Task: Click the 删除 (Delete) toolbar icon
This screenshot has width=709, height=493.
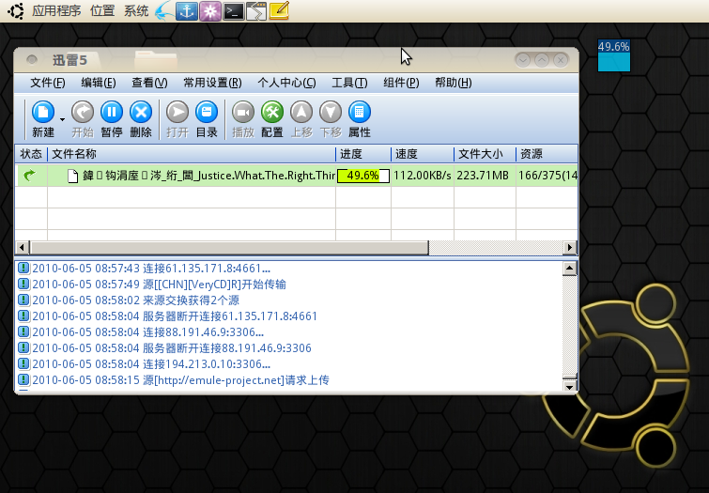Action: pyautogui.click(x=141, y=113)
